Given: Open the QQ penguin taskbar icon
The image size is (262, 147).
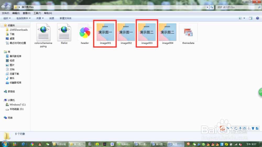Looking at the screenshot, I should [x=40, y=144].
